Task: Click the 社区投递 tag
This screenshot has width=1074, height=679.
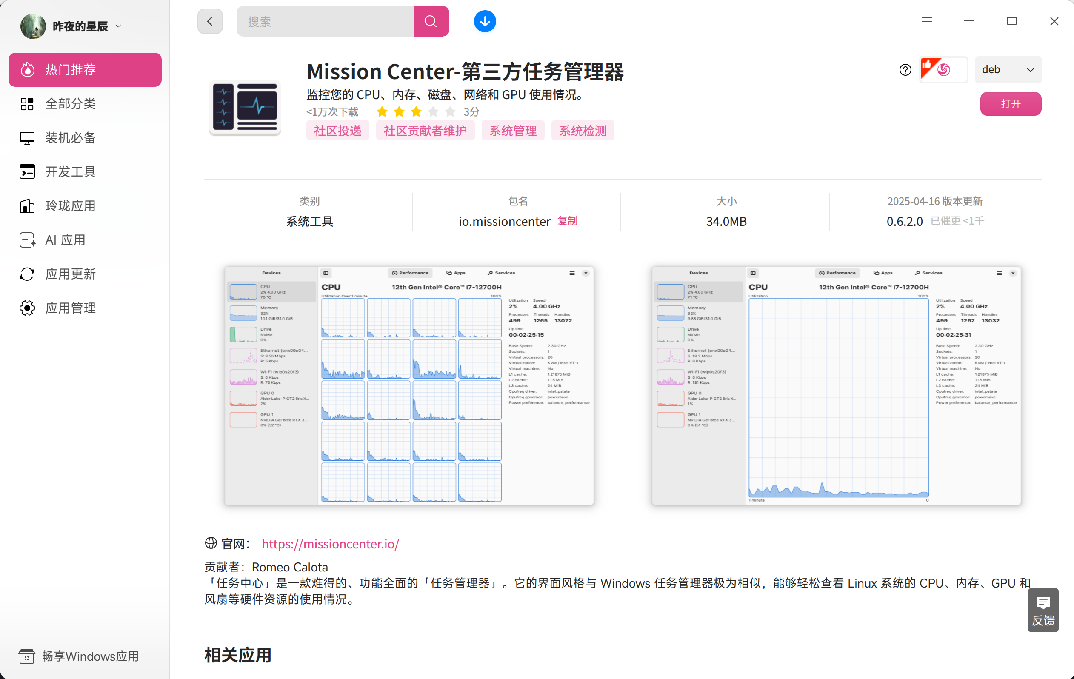Action: [x=337, y=130]
